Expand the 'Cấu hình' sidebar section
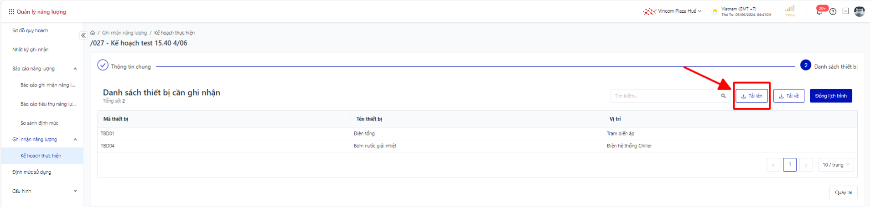870x207 pixels. point(75,191)
